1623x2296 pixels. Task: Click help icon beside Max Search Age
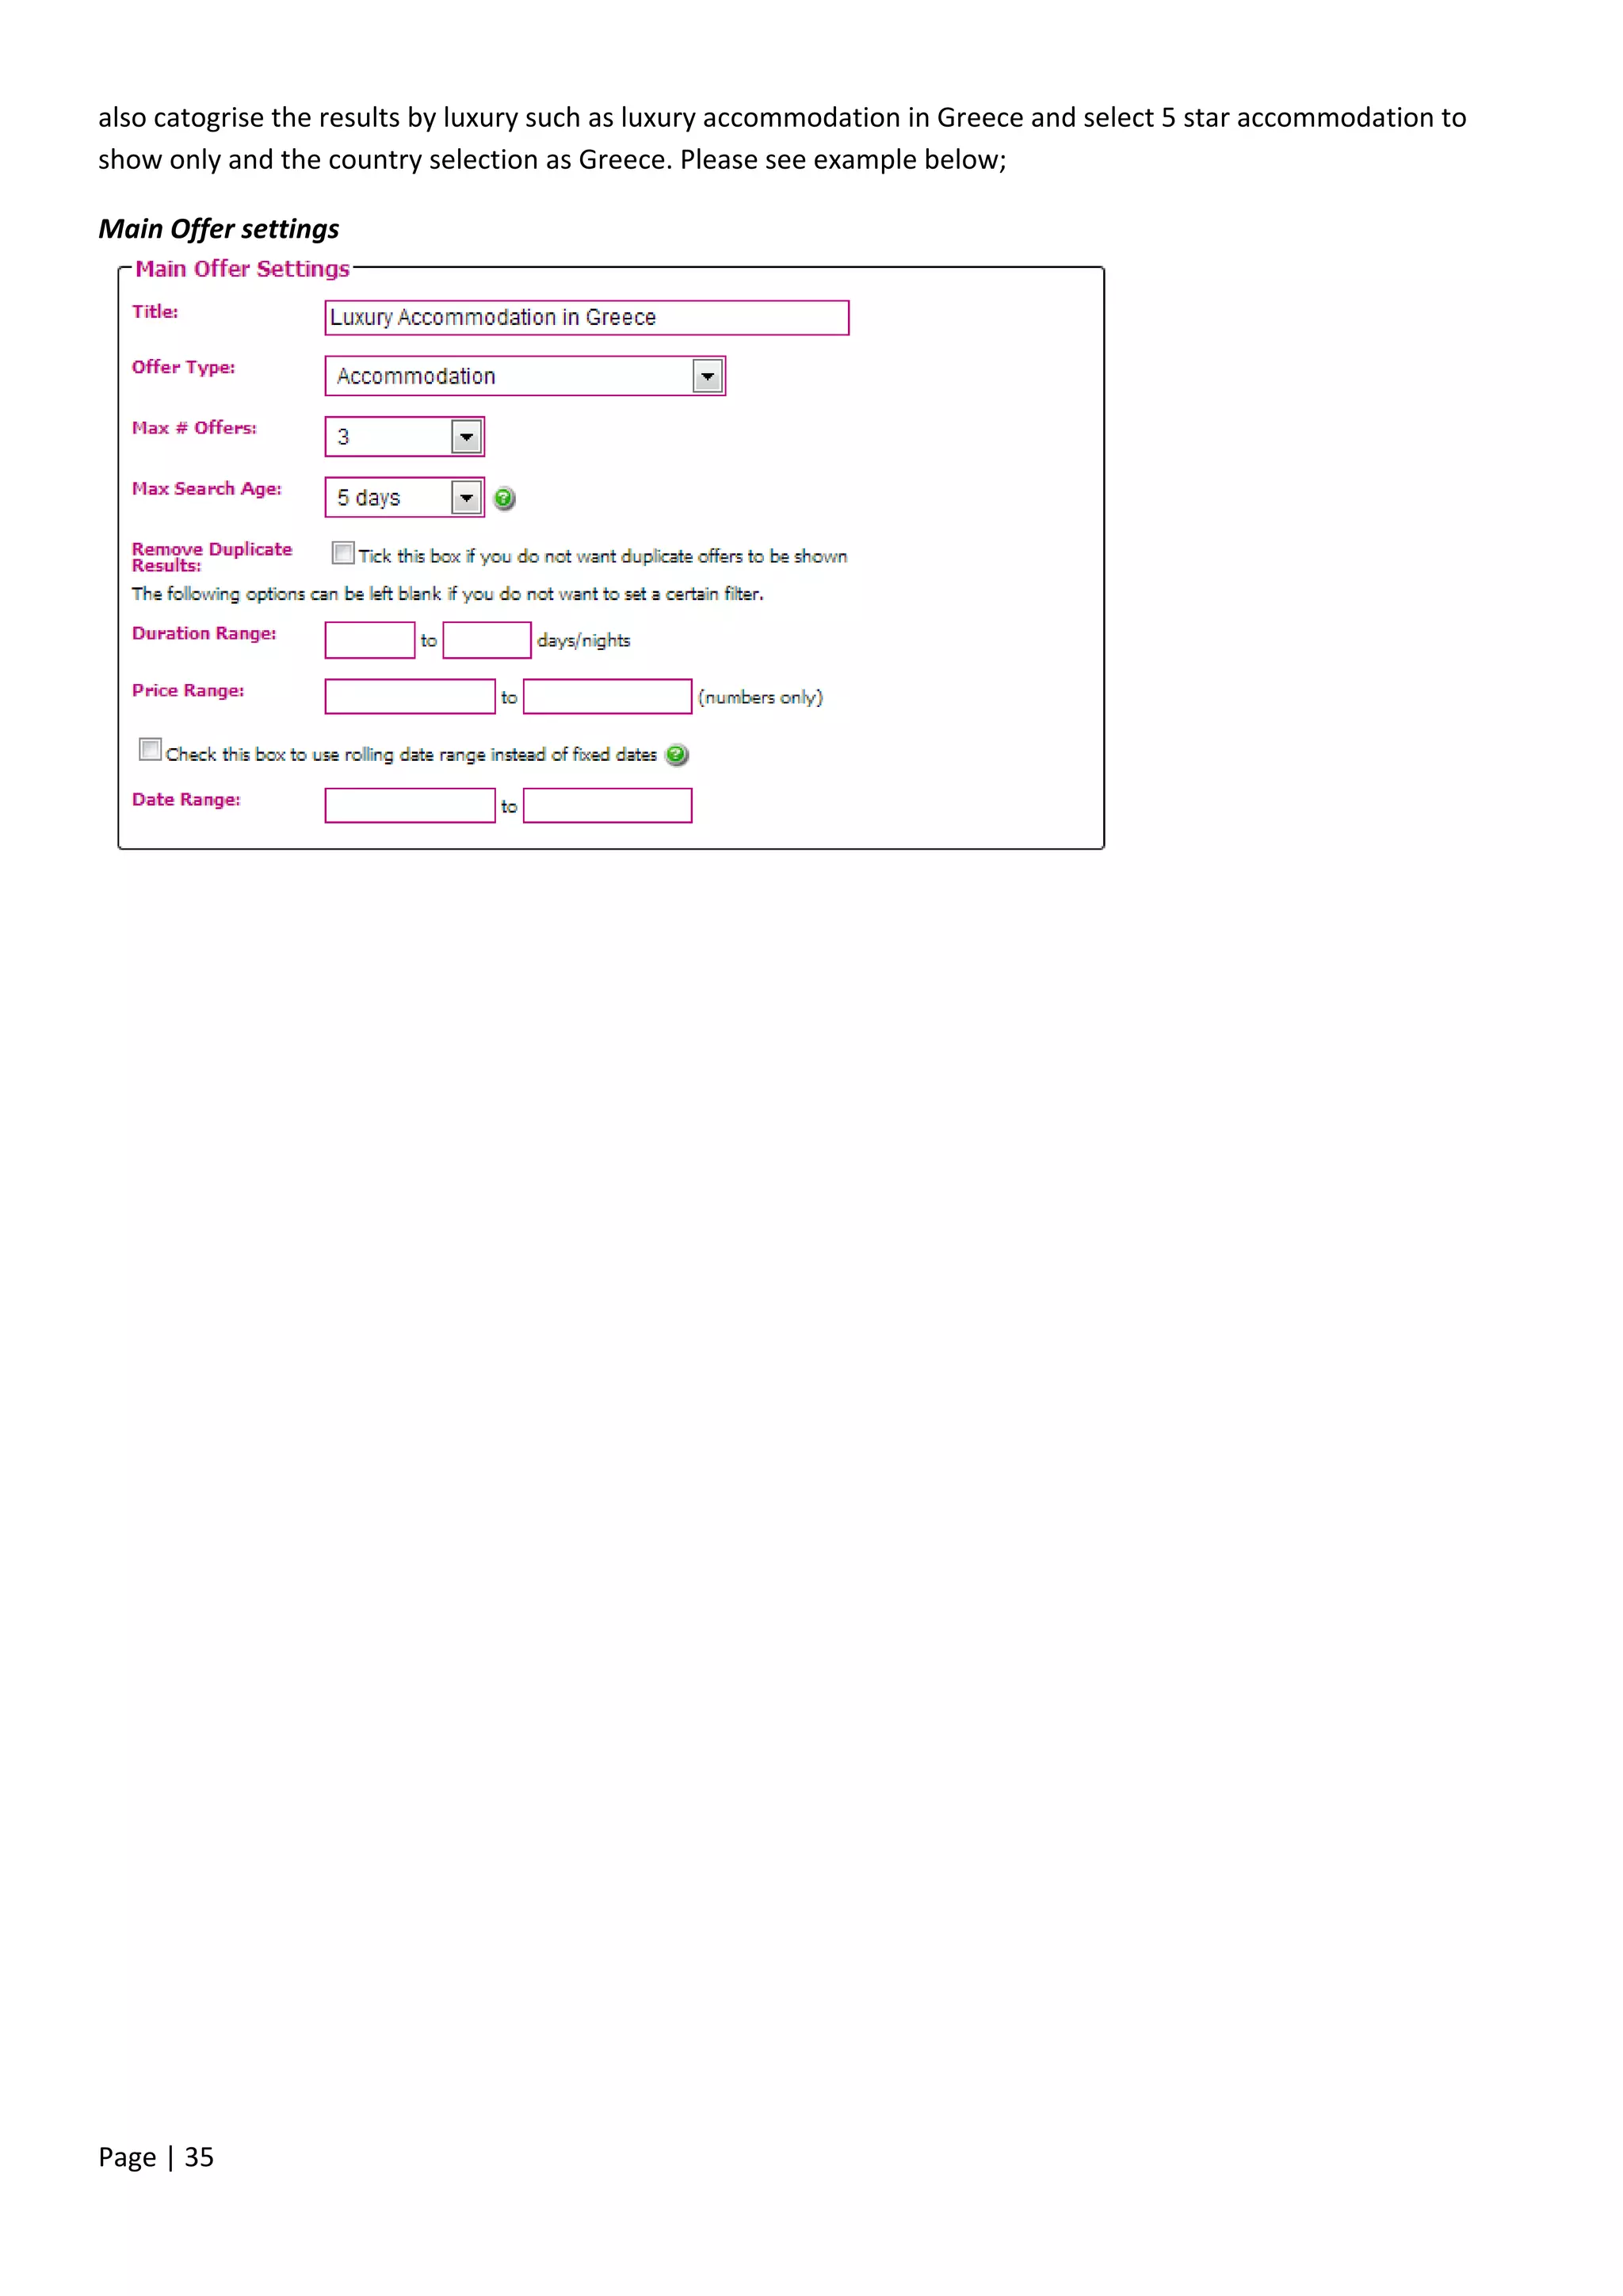pyautogui.click(x=505, y=498)
